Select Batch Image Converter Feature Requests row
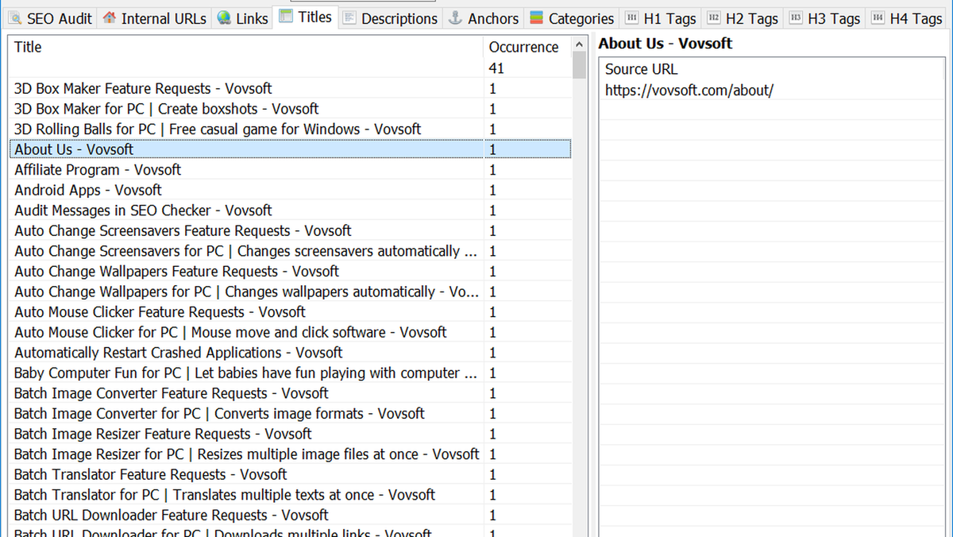The width and height of the screenshot is (953, 537). [290, 393]
